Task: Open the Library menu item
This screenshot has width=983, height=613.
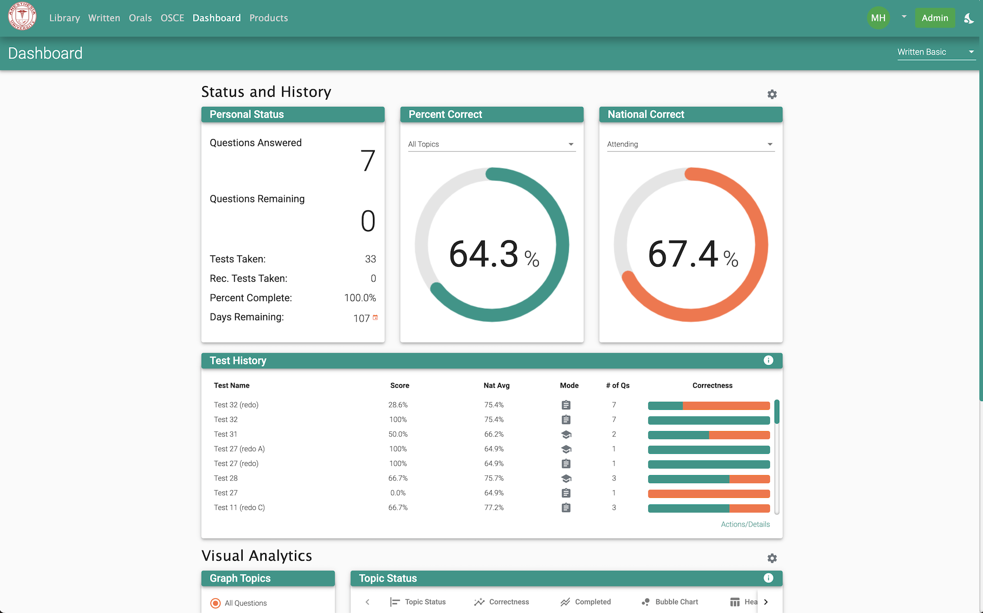Action: (65, 18)
